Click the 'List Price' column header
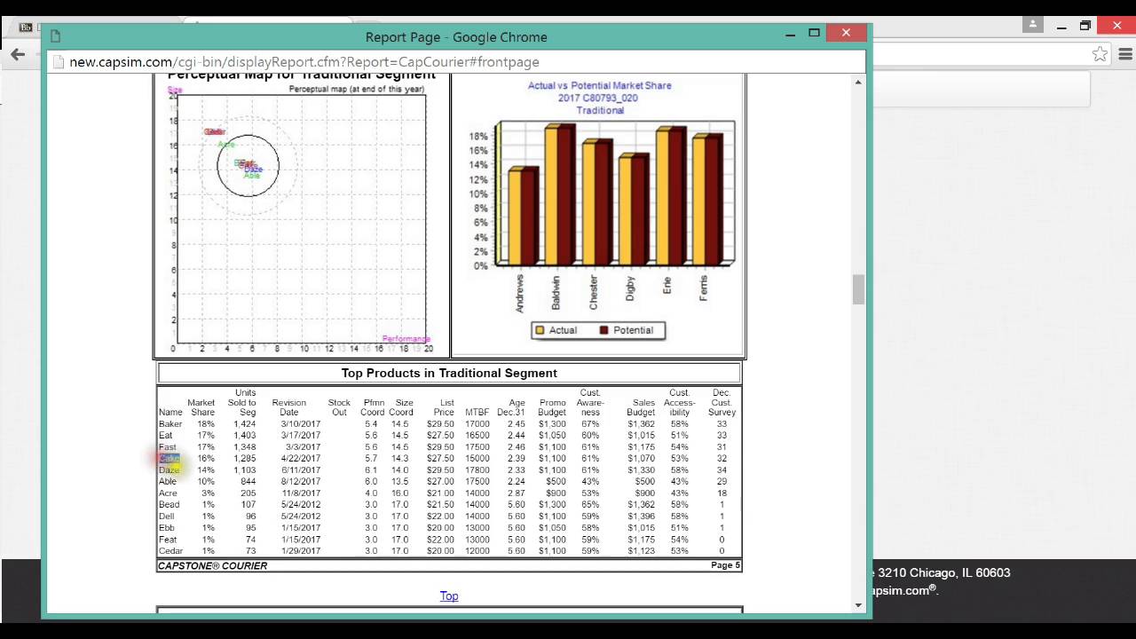The height and width of the screenshot is (639, 1136). coord(444,407)
